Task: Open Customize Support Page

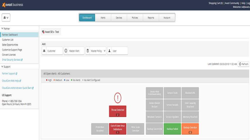Action: [12, 50]
